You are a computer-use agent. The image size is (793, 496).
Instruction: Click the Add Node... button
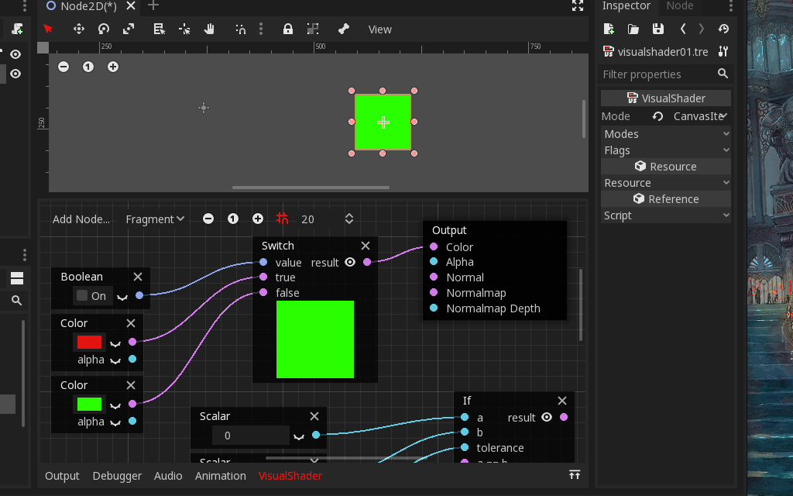81,219
